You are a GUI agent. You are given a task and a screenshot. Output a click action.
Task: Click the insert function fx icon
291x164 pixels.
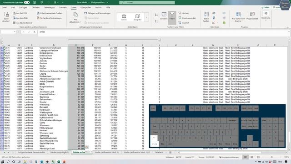pyautogui.click(x=35, y=32)
